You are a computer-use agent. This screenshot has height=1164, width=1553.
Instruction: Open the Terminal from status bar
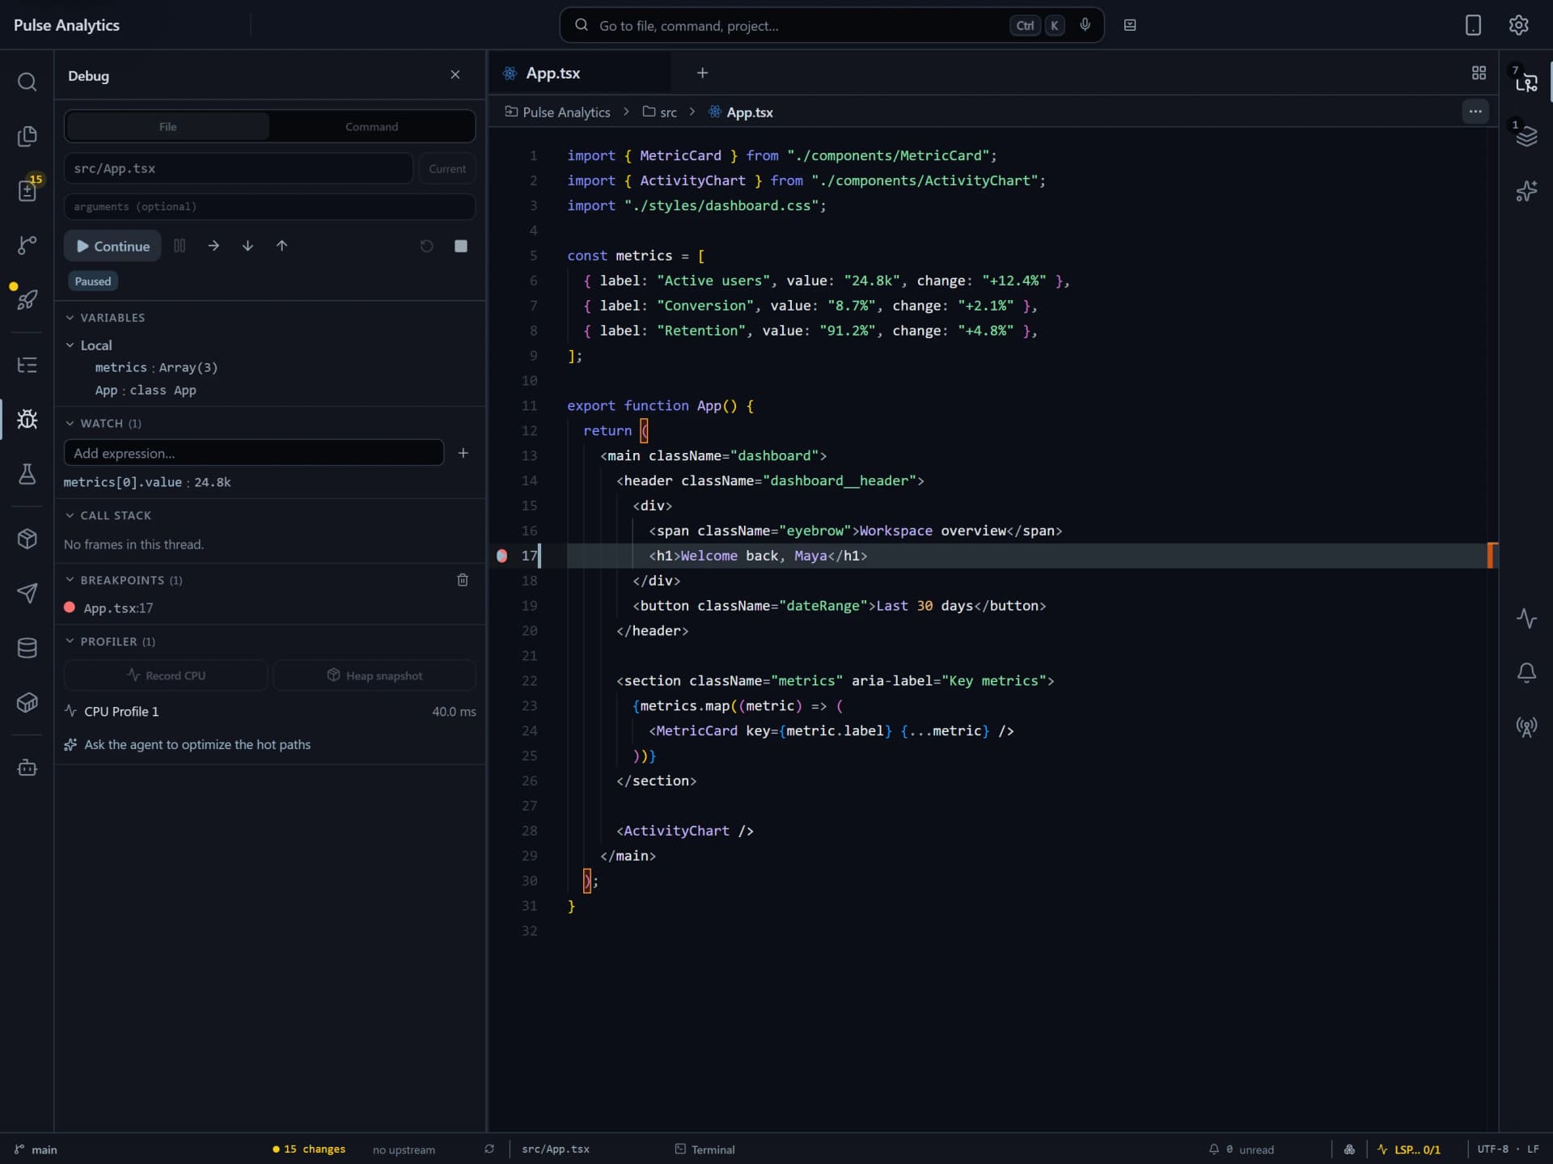(x=705, y=1149)
